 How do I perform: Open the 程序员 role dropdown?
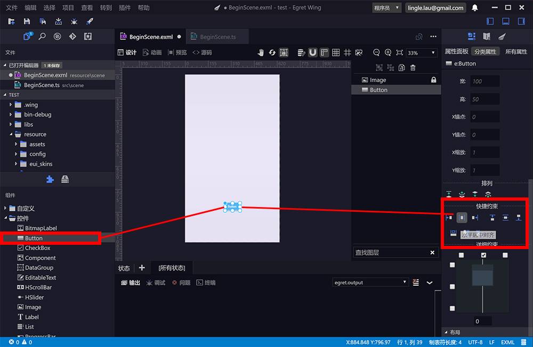tap(386, 8)
